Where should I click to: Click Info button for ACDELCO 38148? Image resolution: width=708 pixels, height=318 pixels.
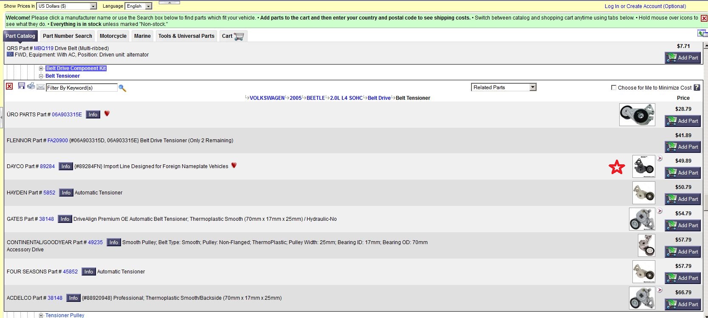tap(73, 298)
